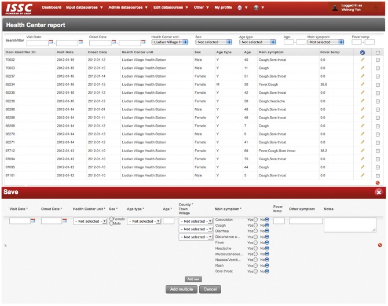Tick the checkbox for record 69234
The width and height of the screenshot is (388, 306).
378,85
